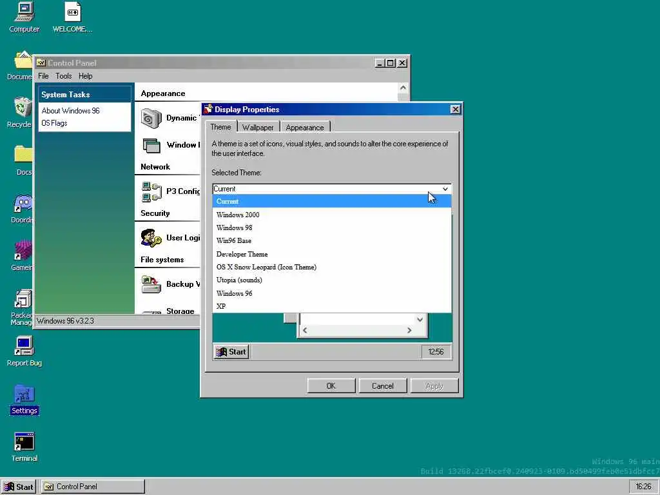Choose the Windows 96 theme option
The image size is (660, 495).
[x=332, y=293]
